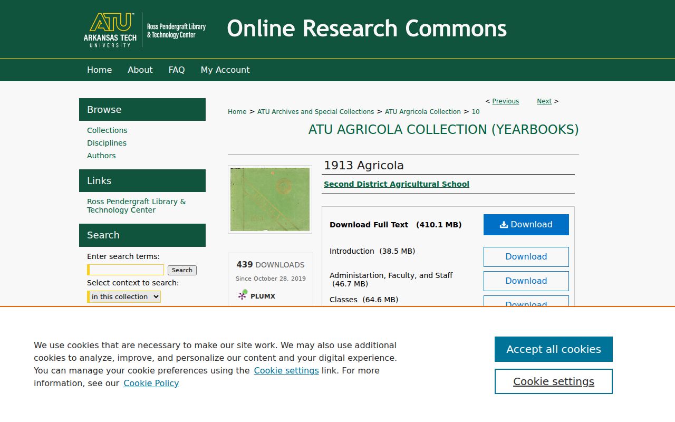Open the FAQ menu item
Viewport: 675px width, 422px height.
click(177, 70)
